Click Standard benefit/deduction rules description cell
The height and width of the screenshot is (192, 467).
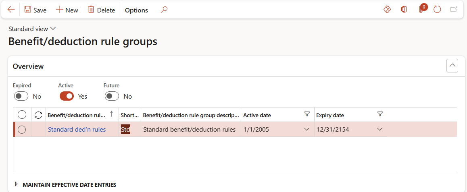(x=191, y=129)
